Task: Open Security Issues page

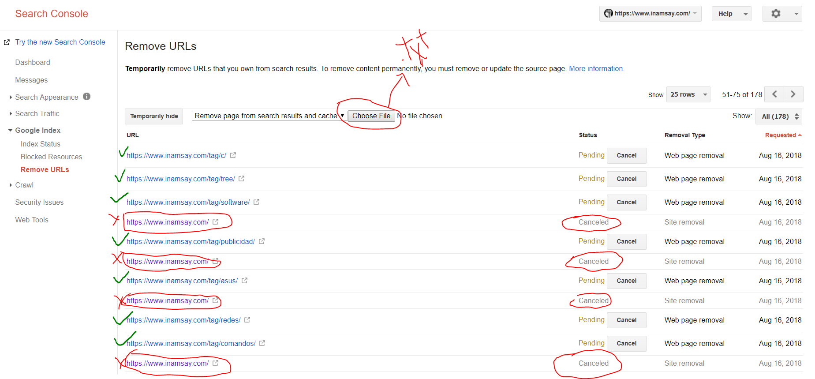Action: click(x=39, y=203)
